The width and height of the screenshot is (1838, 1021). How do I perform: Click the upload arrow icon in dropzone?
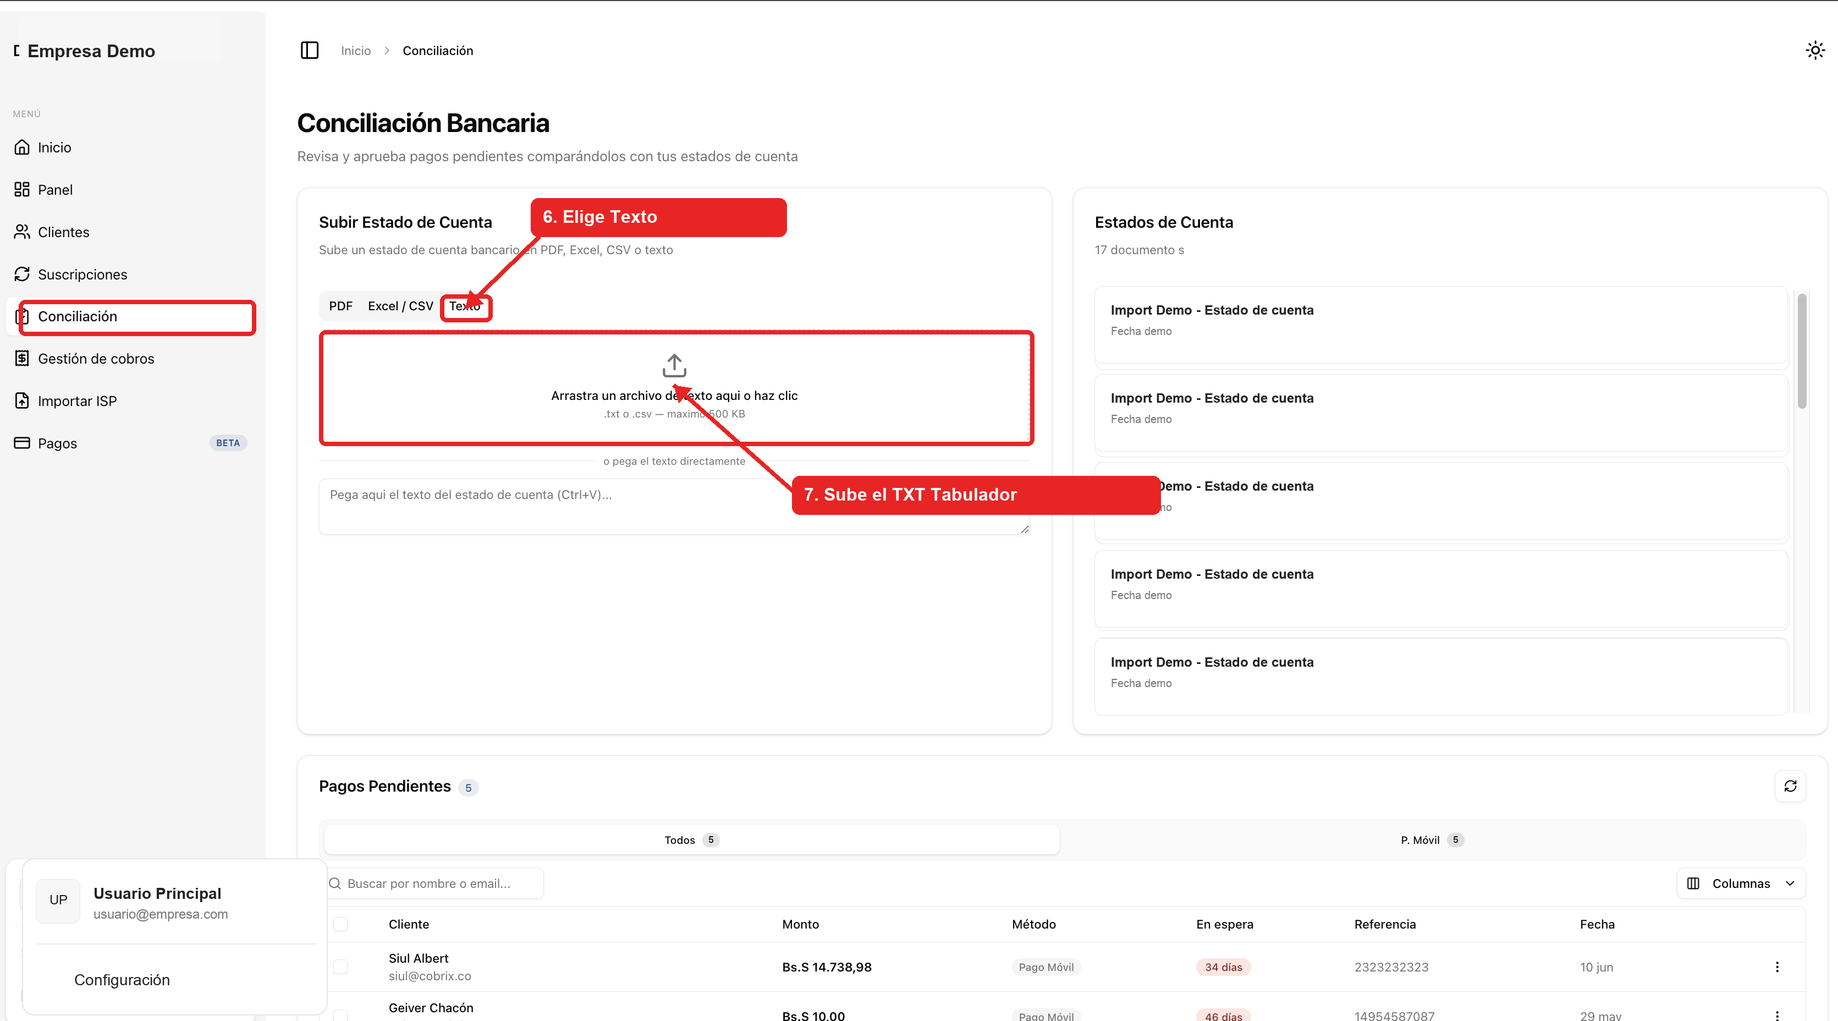(674, 365)
